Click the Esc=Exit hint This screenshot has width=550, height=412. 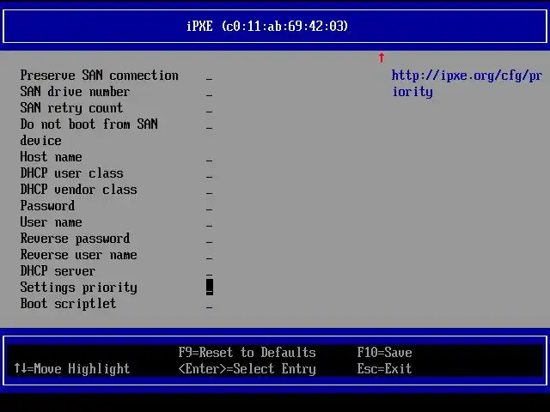pyautogui.click(x=384, y=368)
